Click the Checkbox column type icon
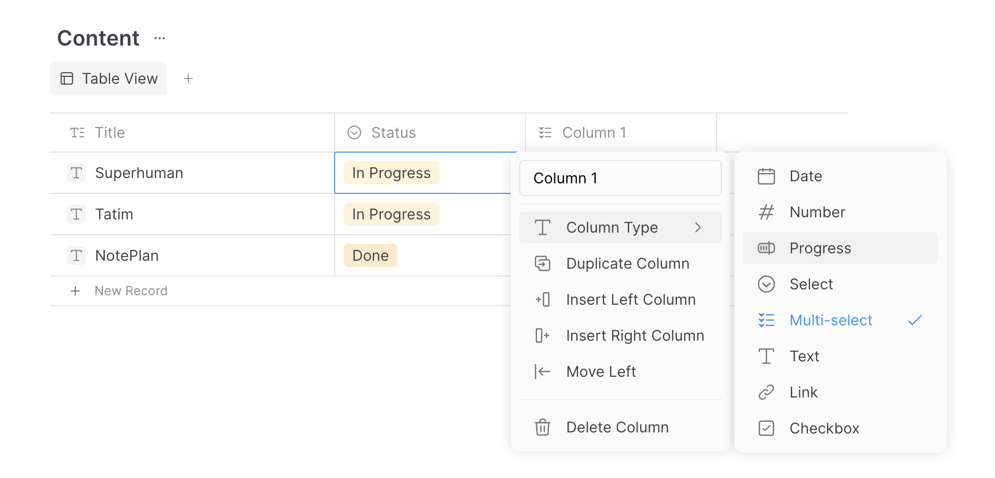Image resolution: width=995 pixels, height=478 pixels. click(766, 428)
